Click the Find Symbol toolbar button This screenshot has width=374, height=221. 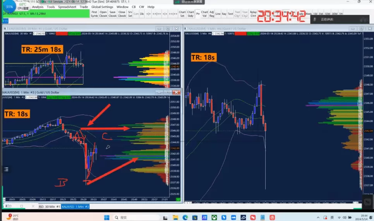[x=94, y=14]
